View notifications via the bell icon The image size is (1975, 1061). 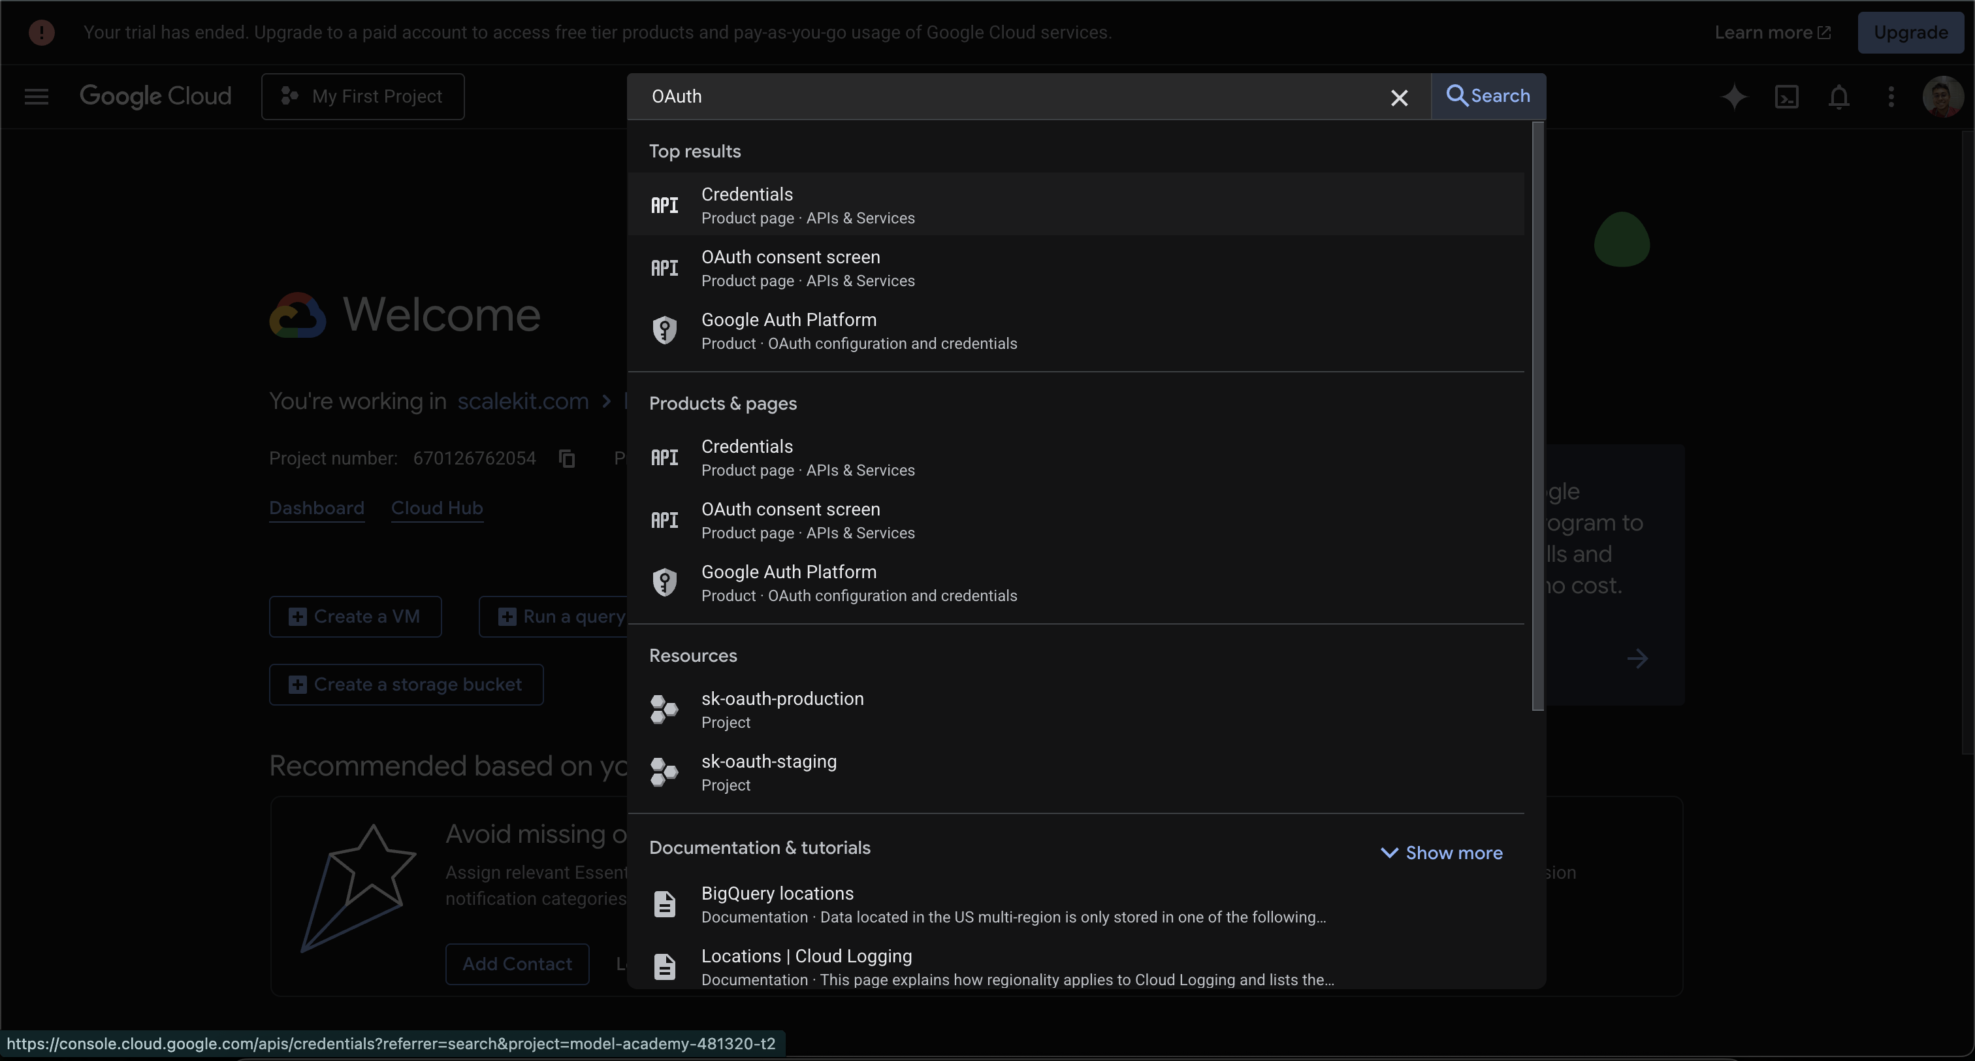click(x=1839, y=96)
